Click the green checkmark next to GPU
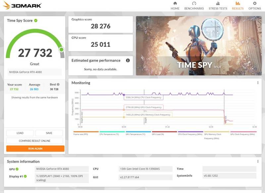 coord(17,169)
